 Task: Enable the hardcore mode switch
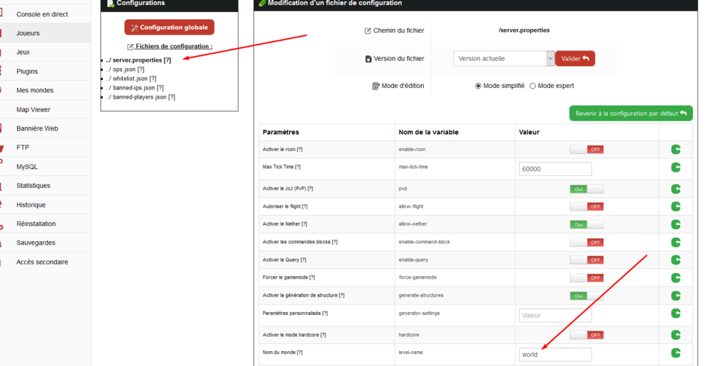click(x=586, y=335)
